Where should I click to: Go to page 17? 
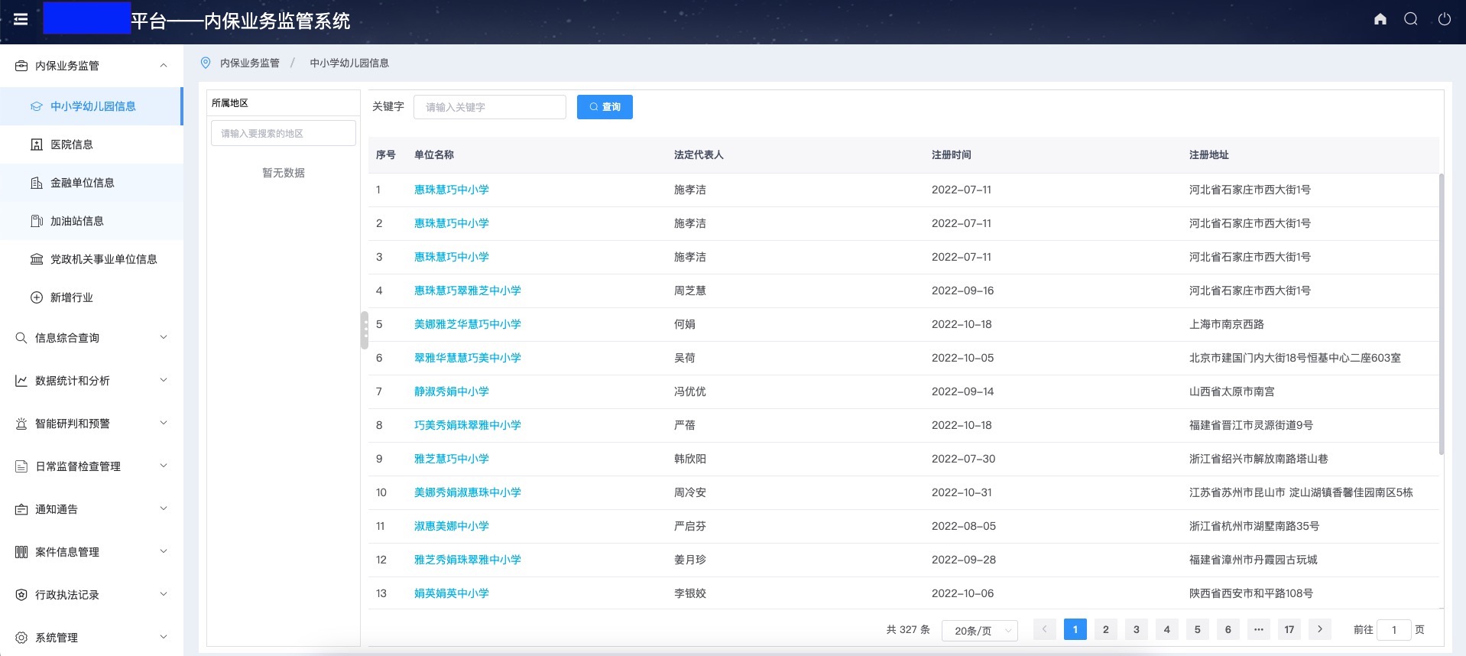click(x=1289, y=629)
